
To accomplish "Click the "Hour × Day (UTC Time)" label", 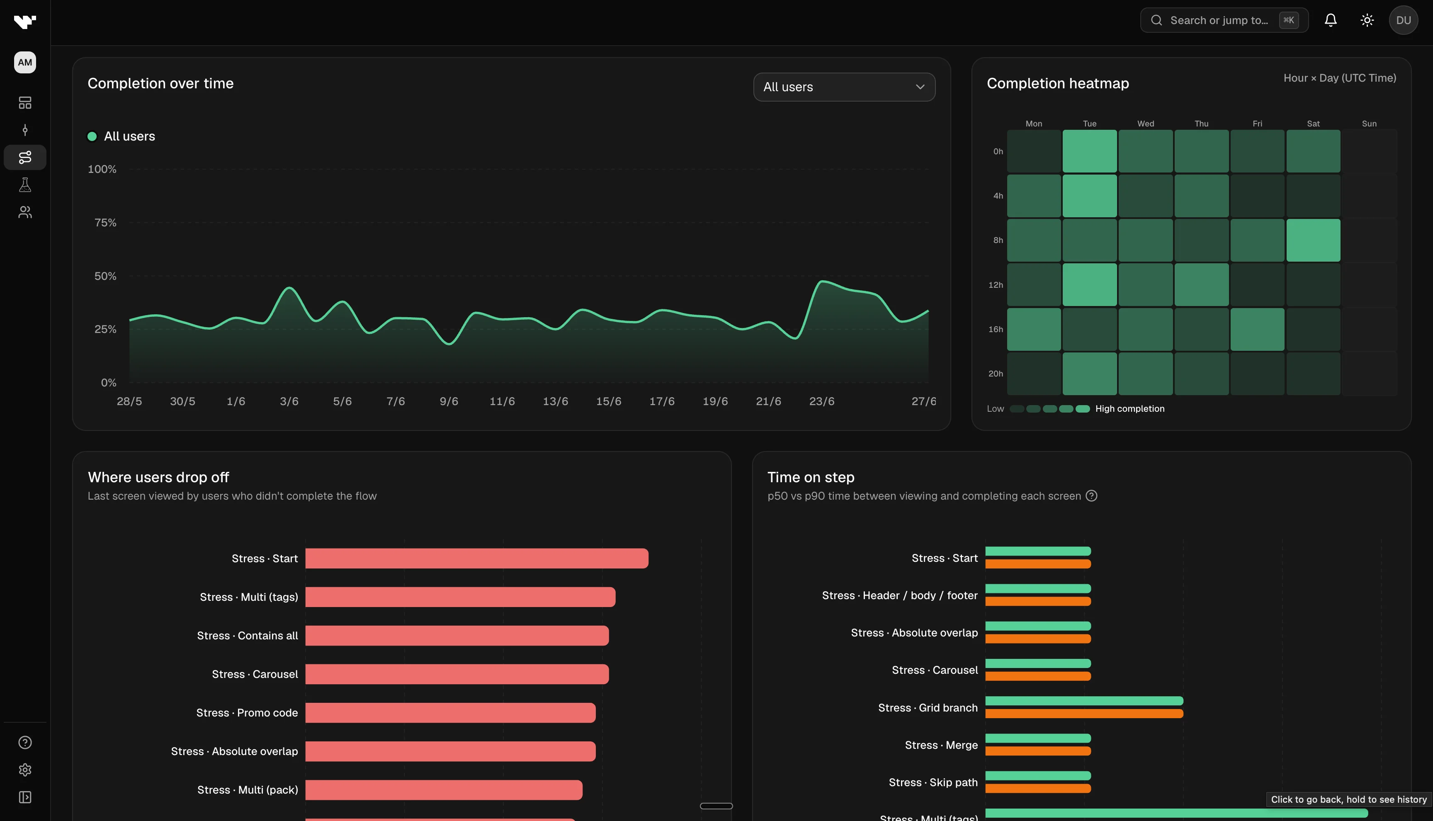I will (1340, 78).
